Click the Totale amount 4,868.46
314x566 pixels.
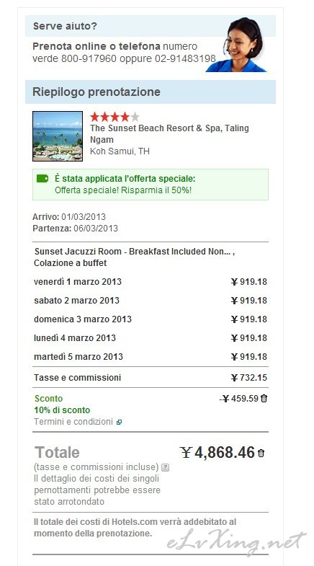[217, 453]
